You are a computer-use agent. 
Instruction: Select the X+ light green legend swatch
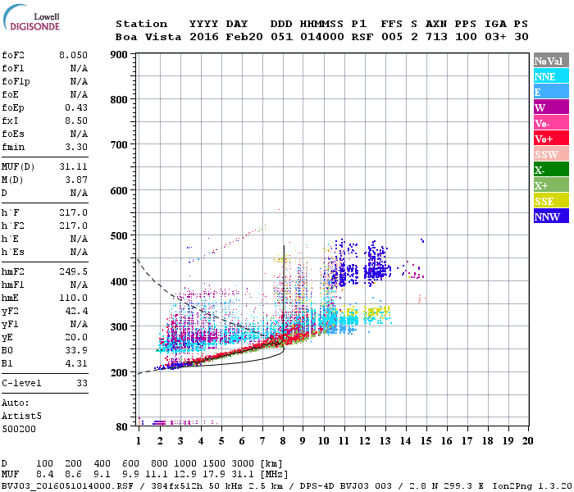[x=551, y=184]
